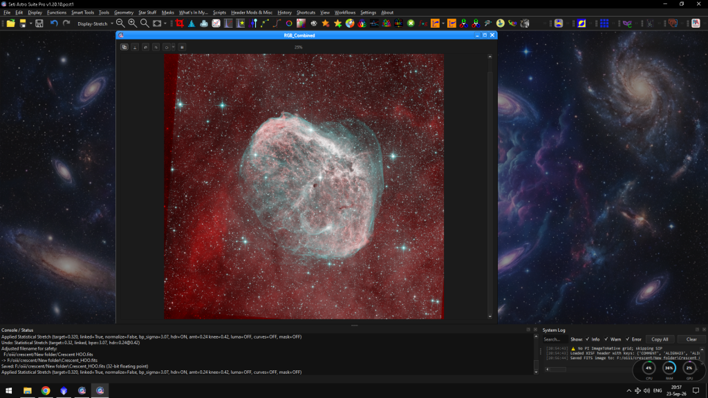Click the Console vertical scrollbar down arrow

tap(536, 372)
